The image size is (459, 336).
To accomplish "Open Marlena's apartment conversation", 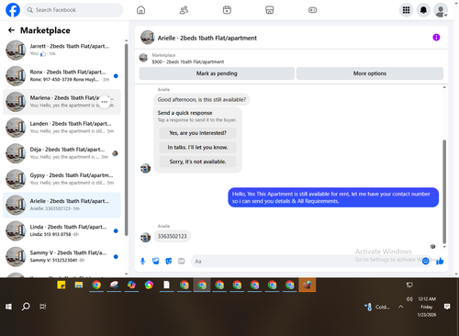I will pos(62,102).
